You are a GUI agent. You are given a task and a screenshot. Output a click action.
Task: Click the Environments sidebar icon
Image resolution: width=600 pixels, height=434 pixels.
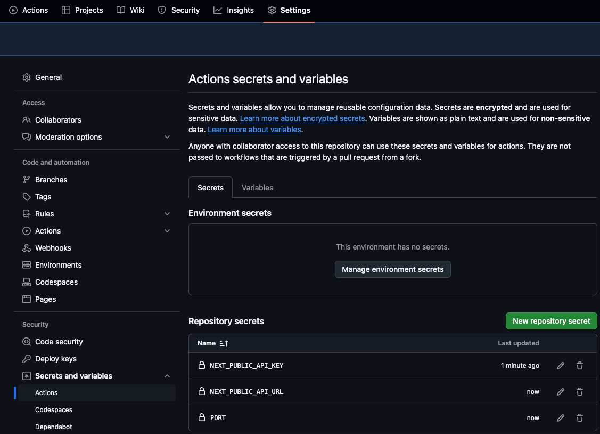(26, 264)
